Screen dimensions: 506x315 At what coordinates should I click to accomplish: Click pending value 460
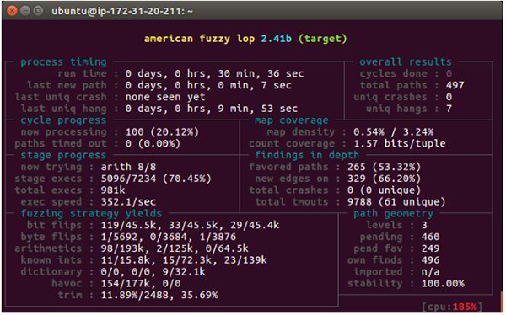tap(430, 237)
